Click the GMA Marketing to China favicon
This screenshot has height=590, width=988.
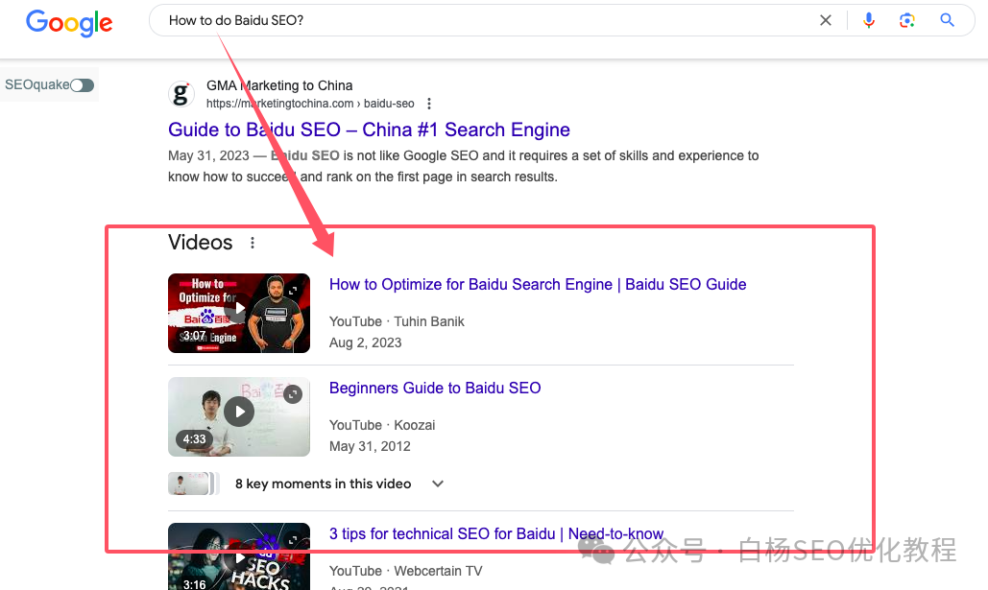[181, 94]
